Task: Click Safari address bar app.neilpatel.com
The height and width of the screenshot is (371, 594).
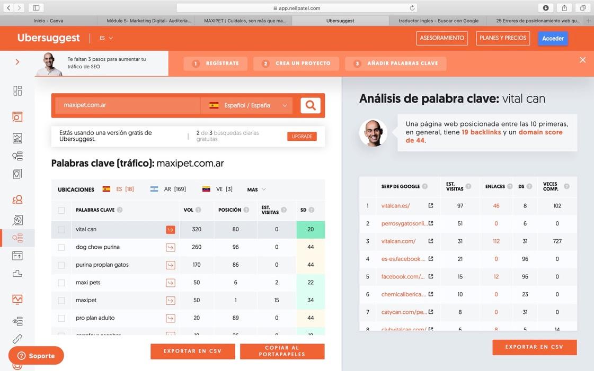Action: (x=297, y=8)
